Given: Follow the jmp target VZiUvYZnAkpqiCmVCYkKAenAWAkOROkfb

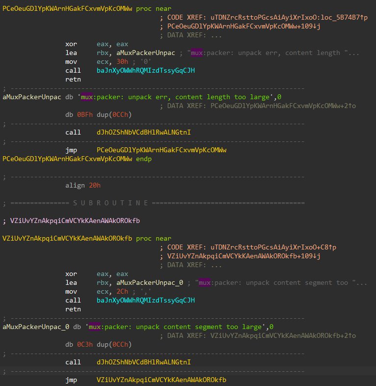Looking at the screenshot, I should [x=161, y=380].
